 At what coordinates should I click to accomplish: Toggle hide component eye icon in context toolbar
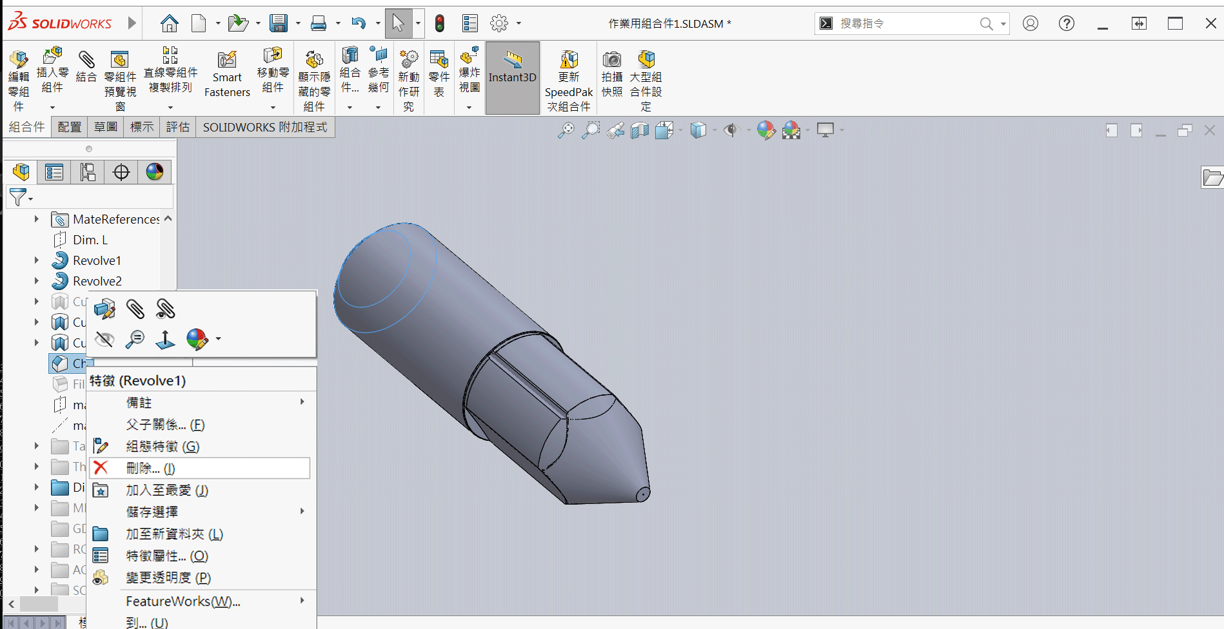[x=104, y=339]
